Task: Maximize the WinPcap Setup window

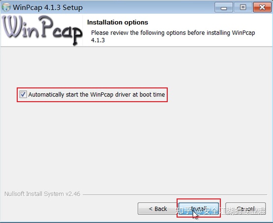Action: tap(243, 7)
